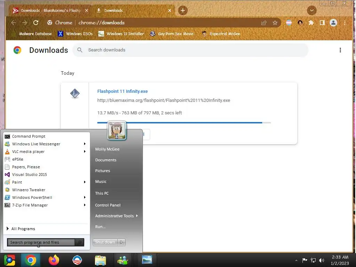
Task: Open Pictures from Start menu
Action: [x=103, y=171]
